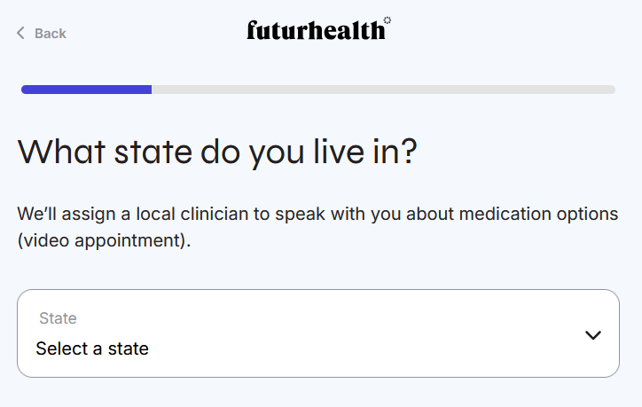The height and width of the screenshot is (407, 642).
Task: Click the "Back" link text
Action: pos(51,34)
